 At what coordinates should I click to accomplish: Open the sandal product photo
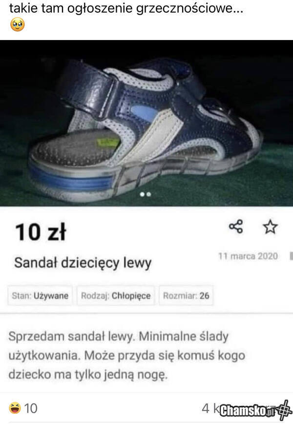tap(146, 123)
